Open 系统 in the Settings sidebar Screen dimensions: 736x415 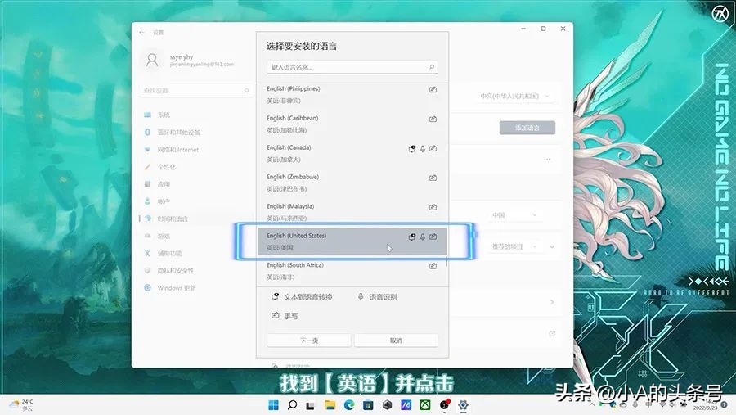[195, 115]
